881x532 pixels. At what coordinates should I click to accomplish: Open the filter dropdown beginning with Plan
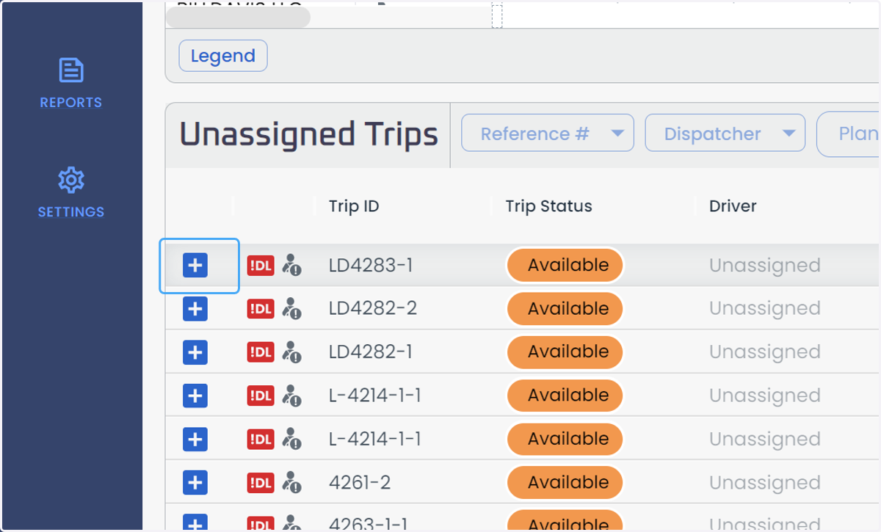click(849, 134)
